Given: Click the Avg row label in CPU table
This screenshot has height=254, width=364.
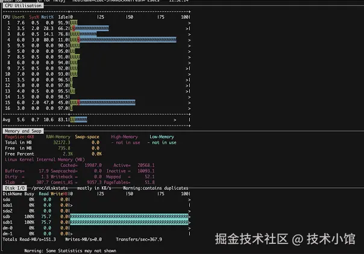Looking at the screenshot, I should [6, 119].
